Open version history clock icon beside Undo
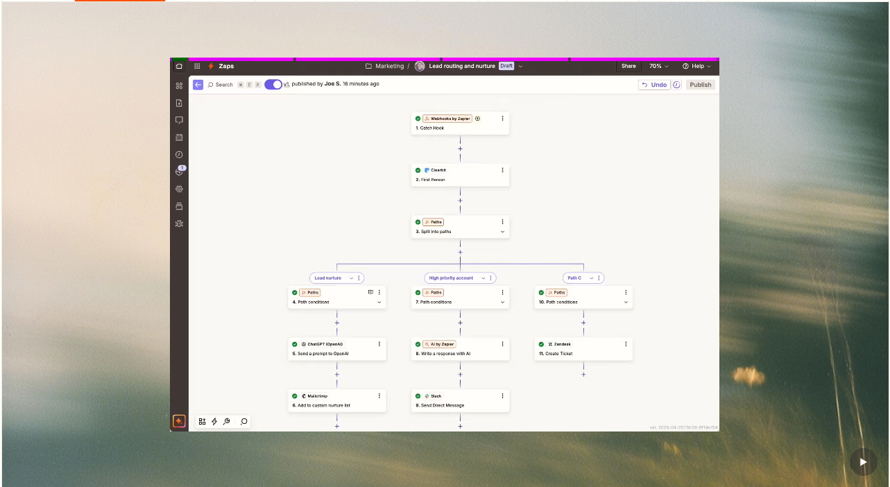This screenshot has height=487, width=890. (676, 85)
